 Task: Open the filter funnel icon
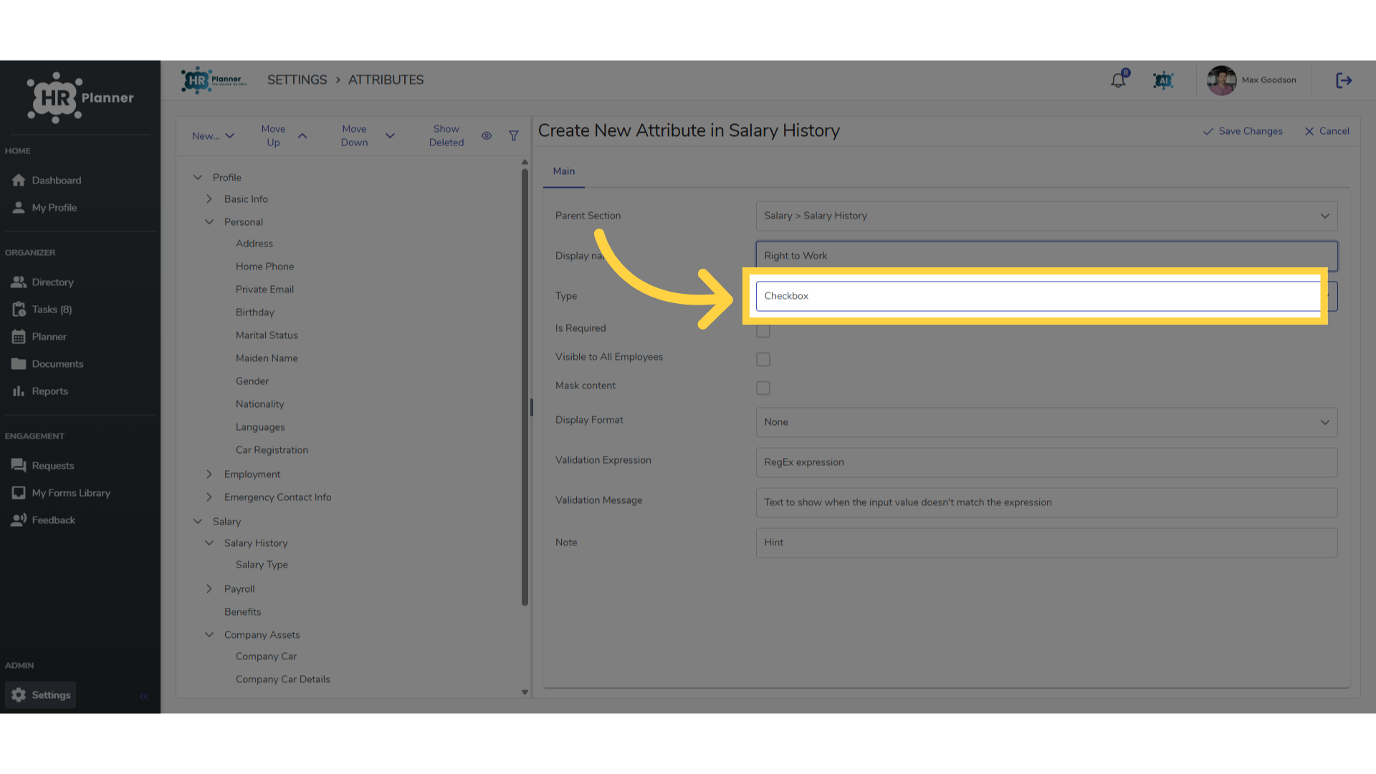click(x=514, y=135)
